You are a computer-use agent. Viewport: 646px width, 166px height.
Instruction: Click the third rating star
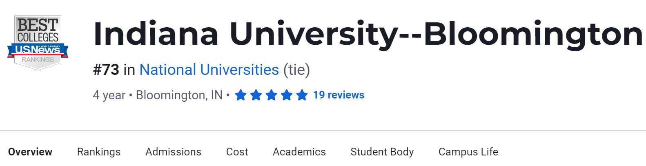tap(271, 95)
